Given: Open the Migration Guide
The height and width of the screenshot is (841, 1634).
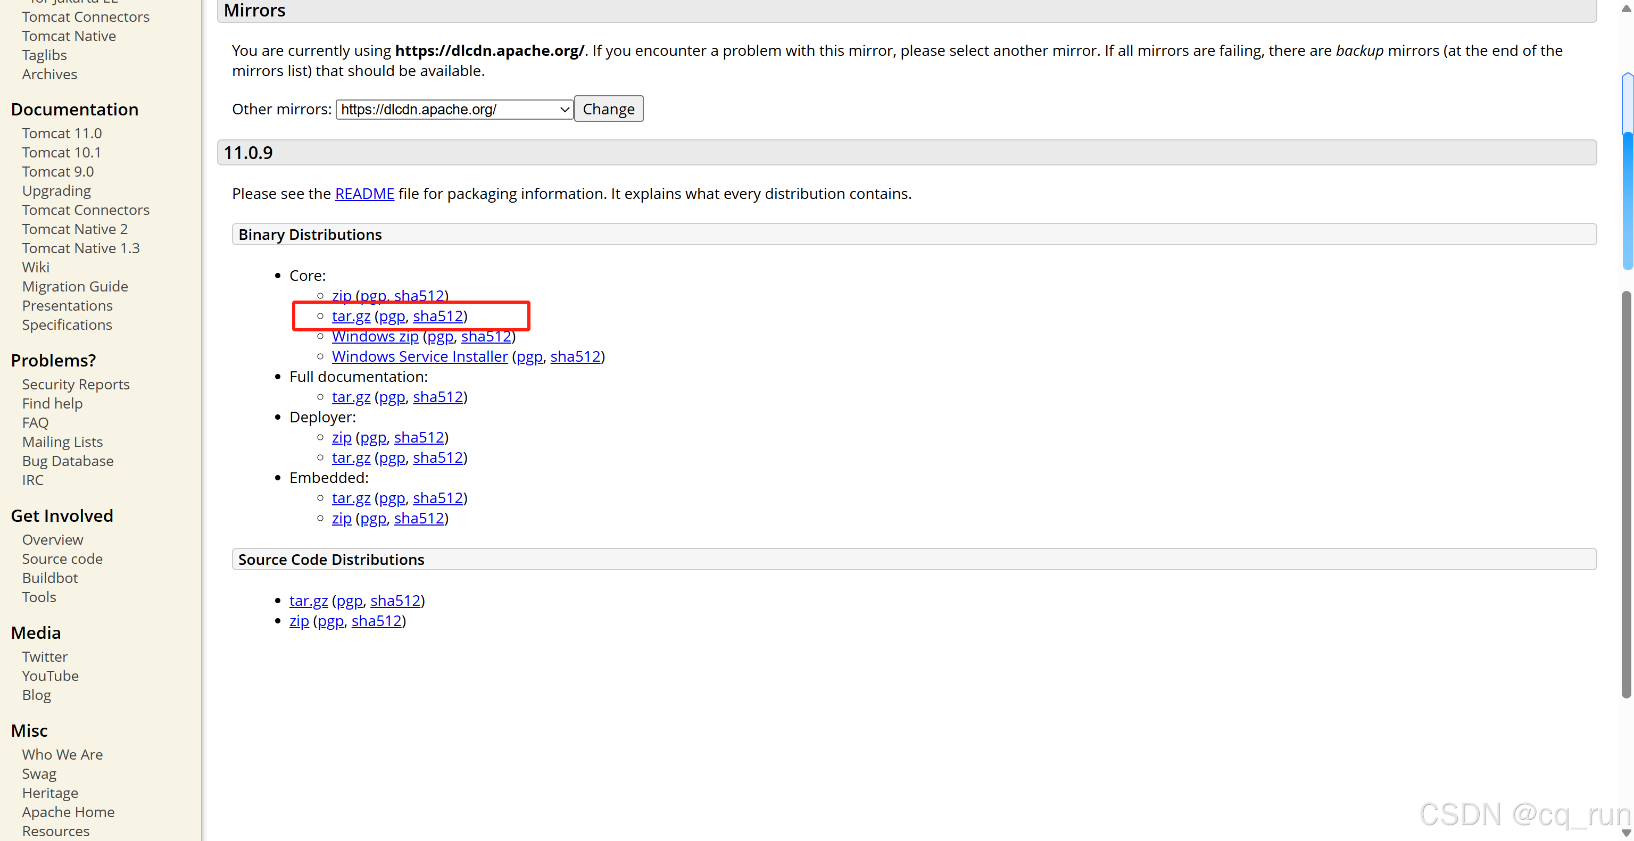Looking at the screenshot, I should click(75, 286).
